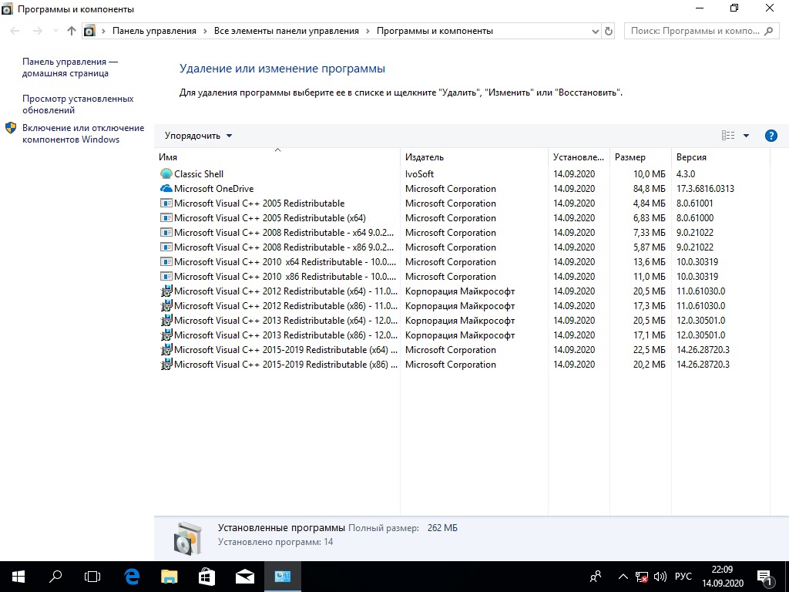Viewport: 789px width, 592px height.
Task: Click the help question mark icon
Action: tap(771, 136)
